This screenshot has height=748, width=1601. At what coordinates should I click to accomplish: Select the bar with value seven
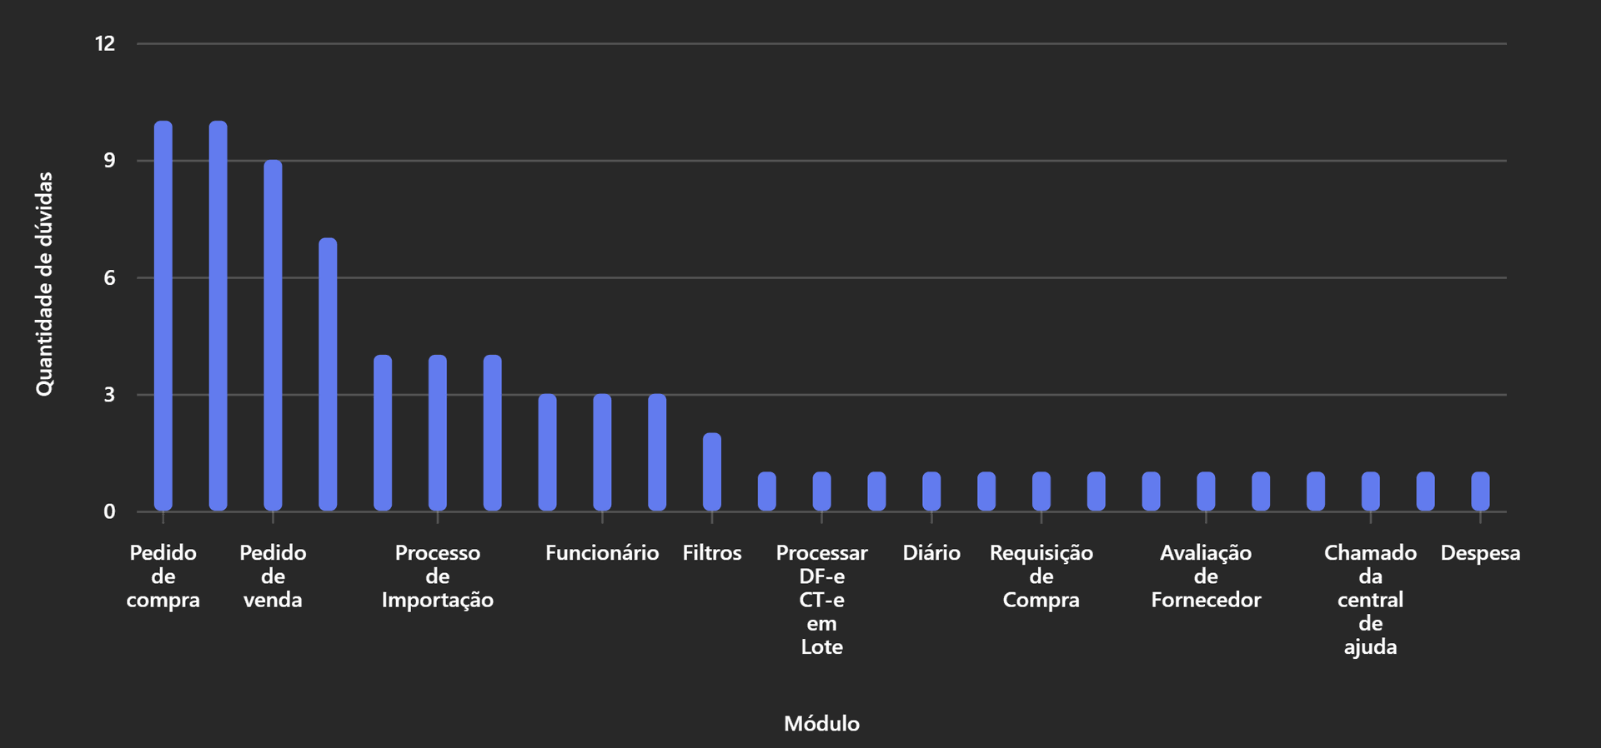click(328, 374)
